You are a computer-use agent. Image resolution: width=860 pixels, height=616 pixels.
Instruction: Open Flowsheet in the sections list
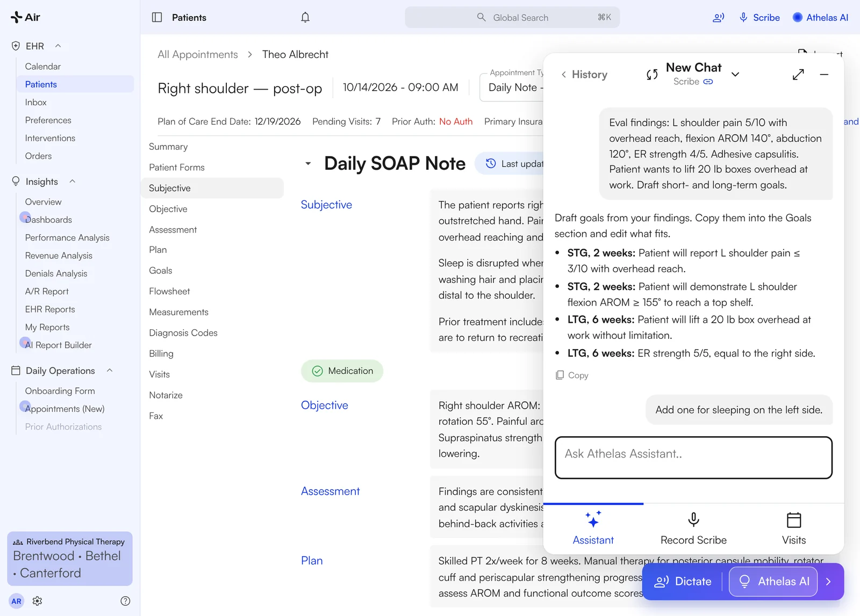169,292
